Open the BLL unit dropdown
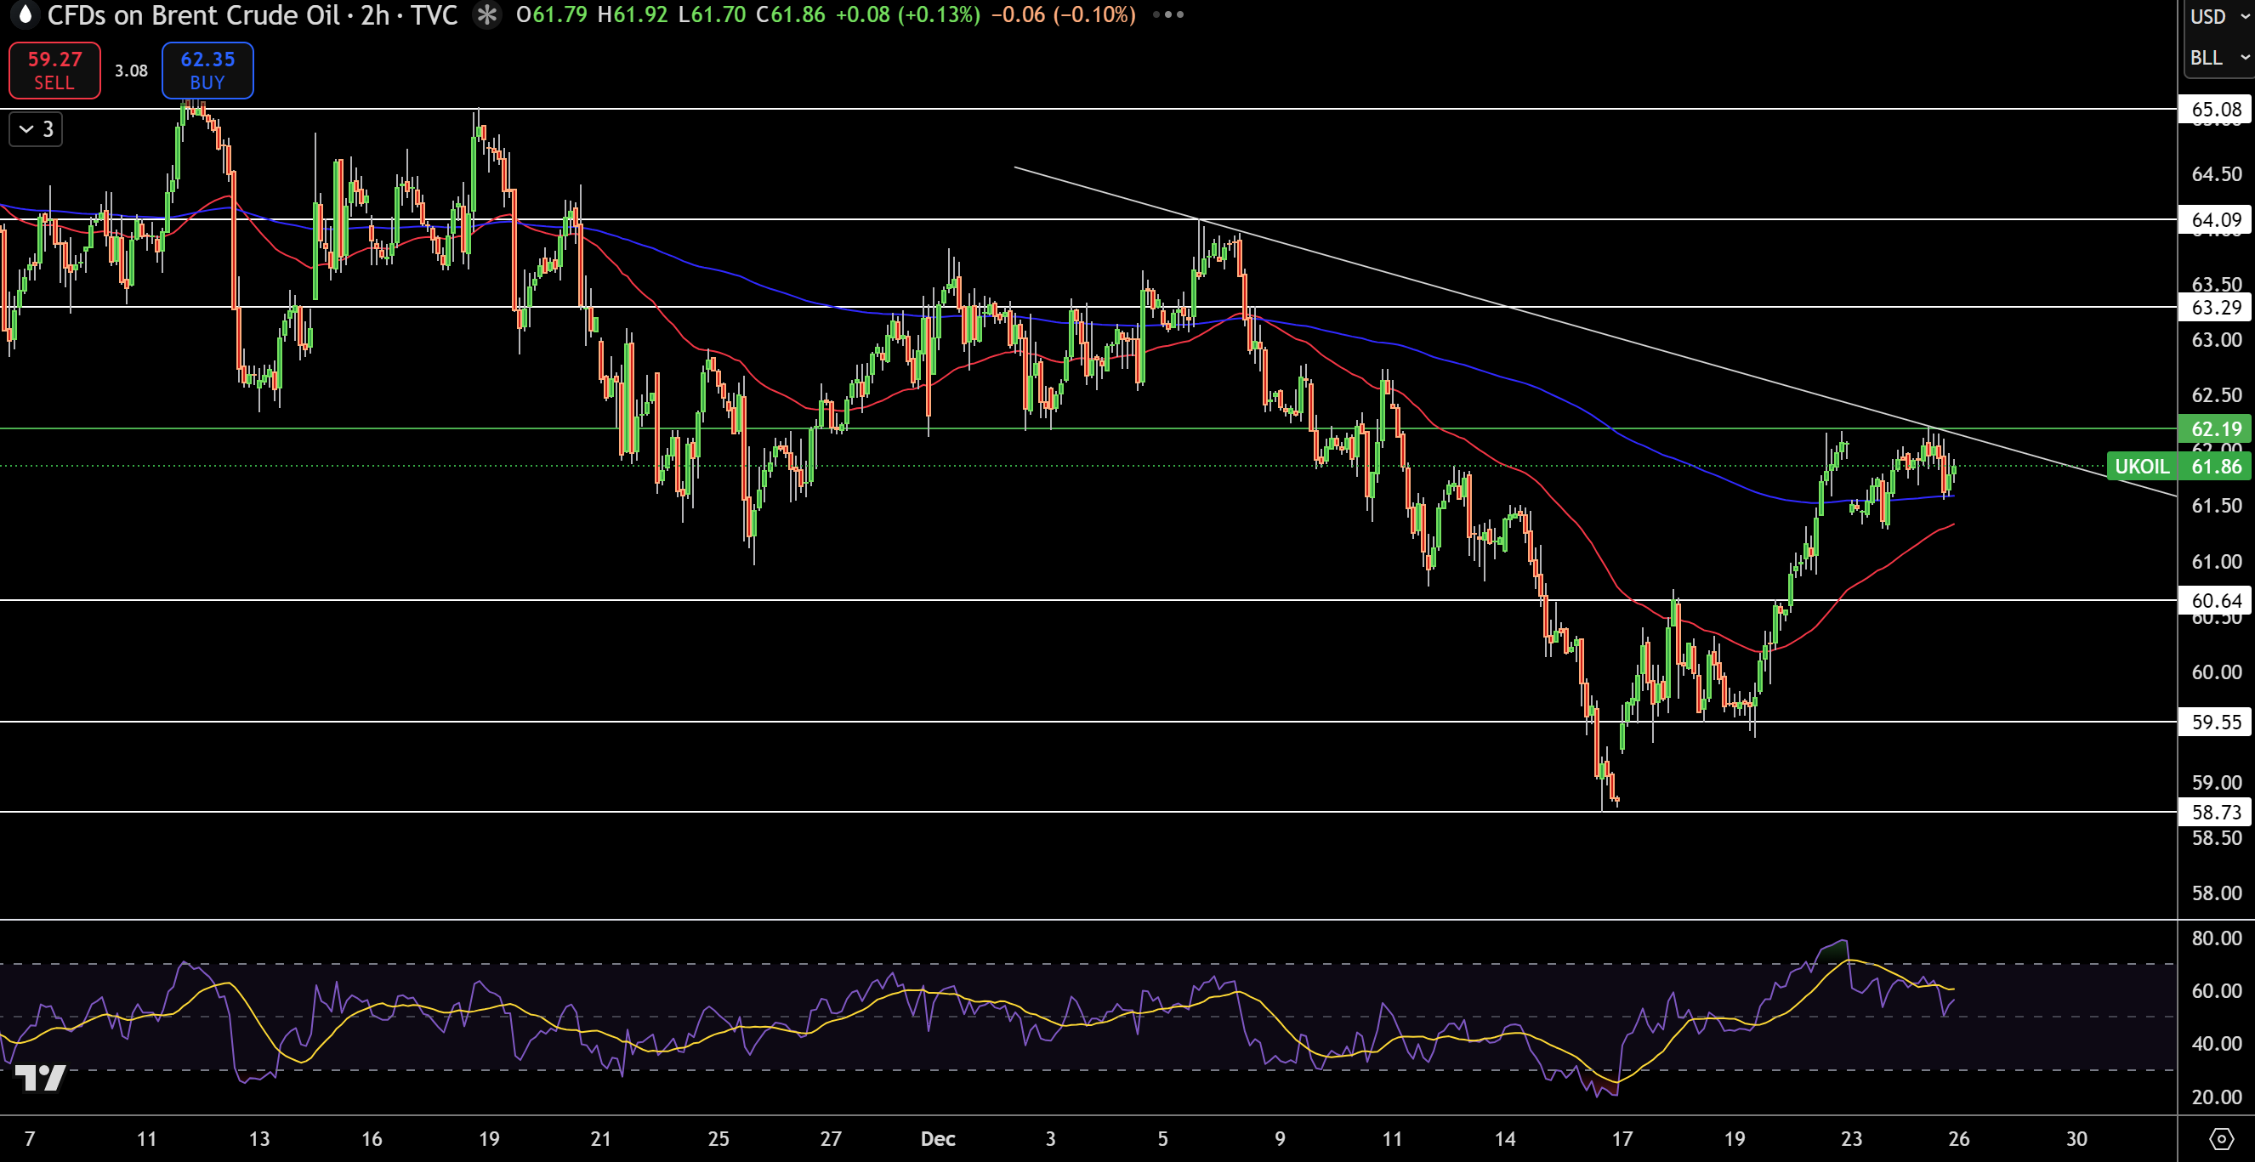2255x1162 pixels. click(2219, 58)
